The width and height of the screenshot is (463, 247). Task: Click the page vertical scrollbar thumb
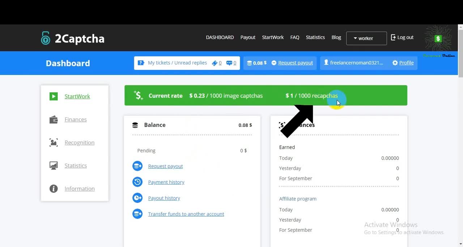(460, 54)
